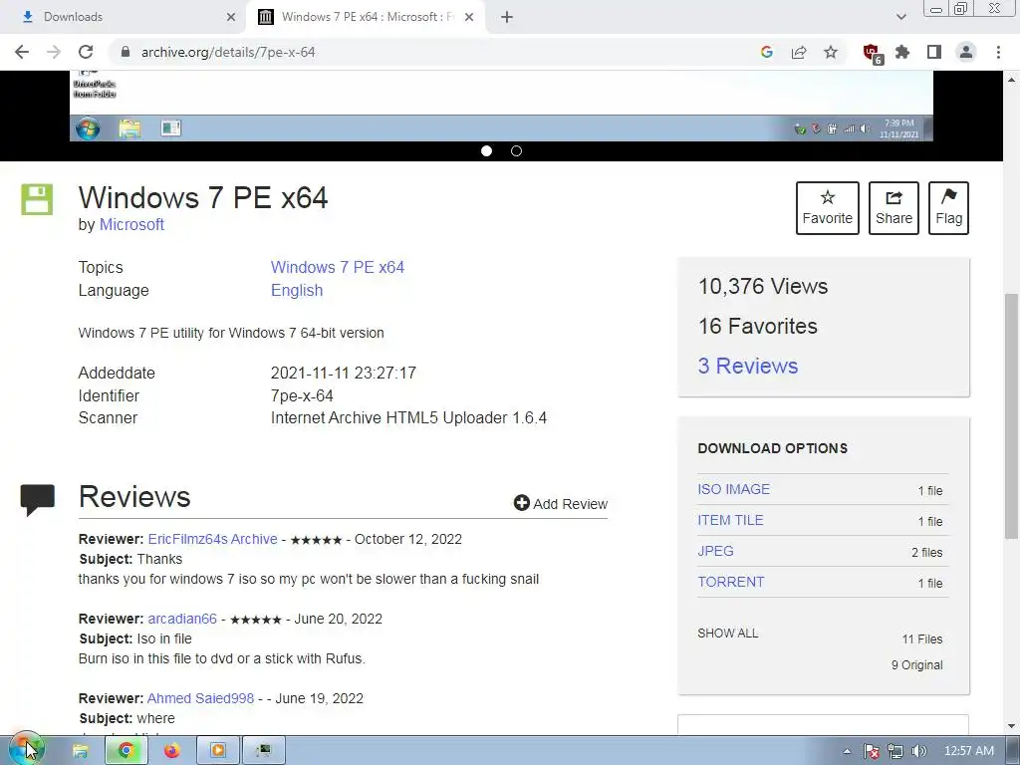
Task: View site info via the lock icon
Action: point(125,52)
